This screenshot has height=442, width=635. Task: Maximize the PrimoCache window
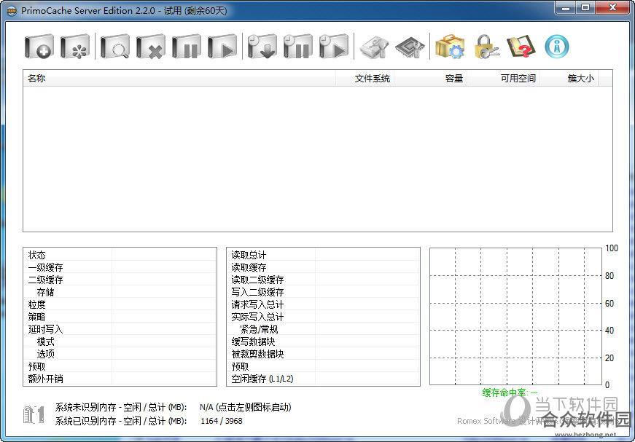pos(585,8)
